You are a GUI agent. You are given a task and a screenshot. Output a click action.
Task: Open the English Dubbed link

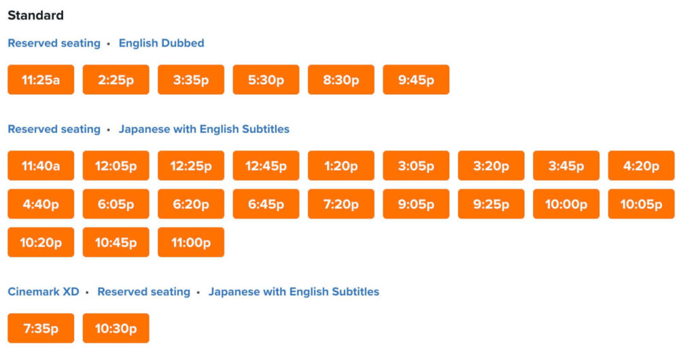161,43
